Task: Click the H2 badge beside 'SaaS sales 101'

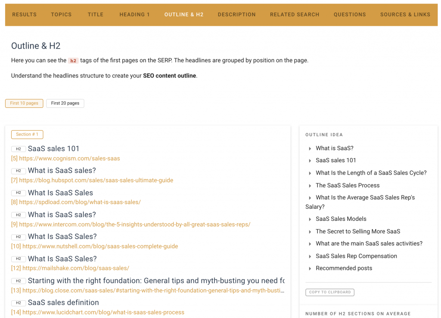Action: pyautogui.click(x=19, y=149)
